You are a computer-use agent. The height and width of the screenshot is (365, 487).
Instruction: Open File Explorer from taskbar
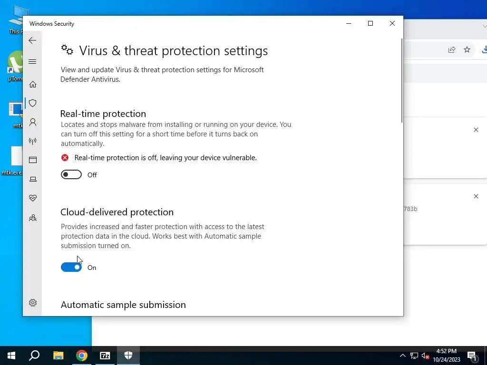coord(58,355)
